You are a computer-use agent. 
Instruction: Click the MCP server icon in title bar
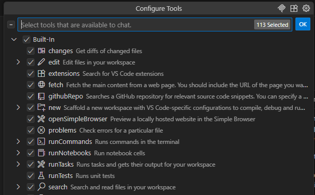[281, 8]
